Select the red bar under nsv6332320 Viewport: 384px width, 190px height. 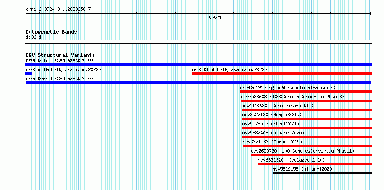pos(315,164)
